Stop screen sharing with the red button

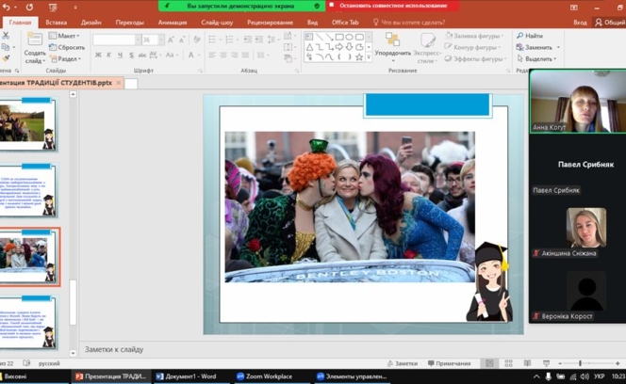392,6
